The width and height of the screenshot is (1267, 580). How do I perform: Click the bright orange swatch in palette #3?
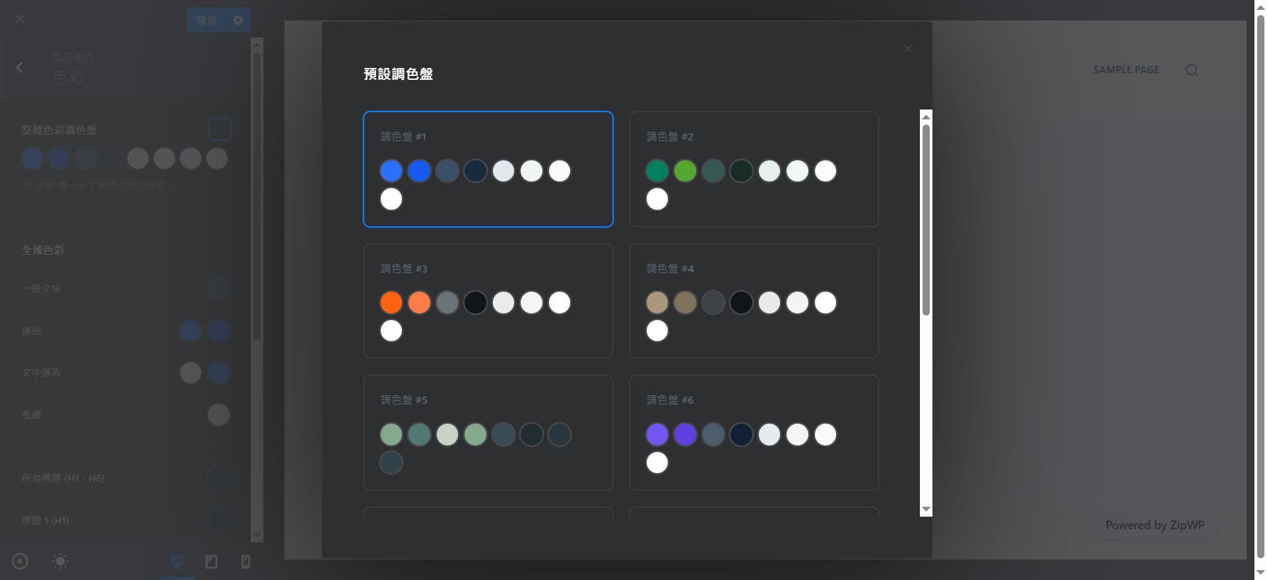pos(391,303)
